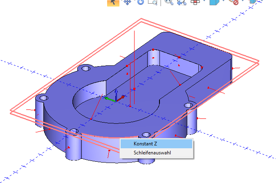The height and width of the screenshot is (183, 276).
Task: Click the zoom previous magnifier icon
Action: point(182,2)
